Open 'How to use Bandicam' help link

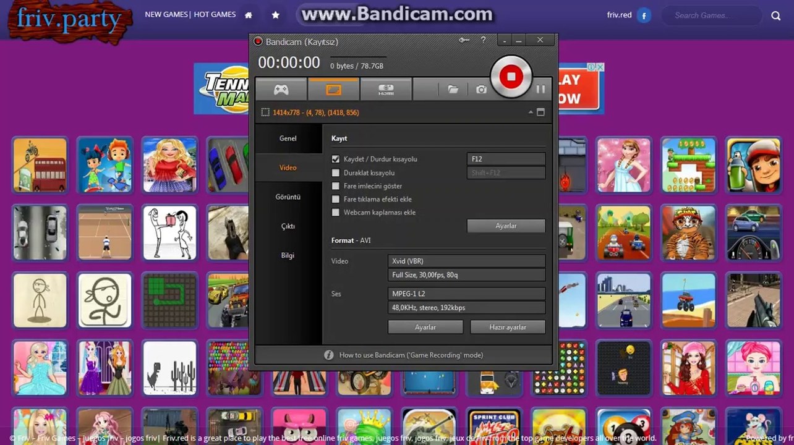[411, 355]
